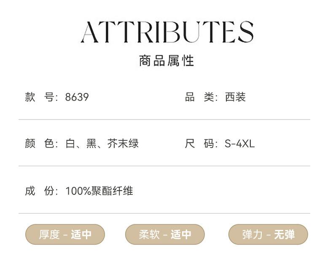Click the bold 无弹 text
Viewport: 333px width, 254px height.
coord(285,235)
